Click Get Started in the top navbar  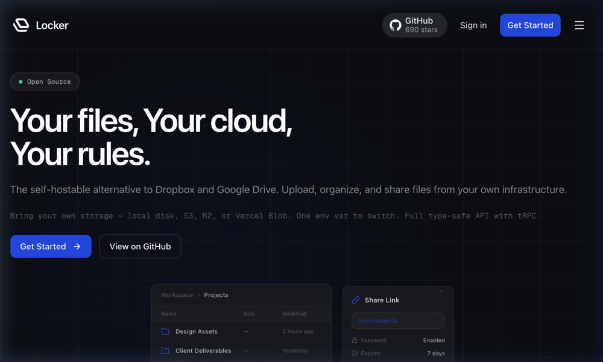(530, 25)
